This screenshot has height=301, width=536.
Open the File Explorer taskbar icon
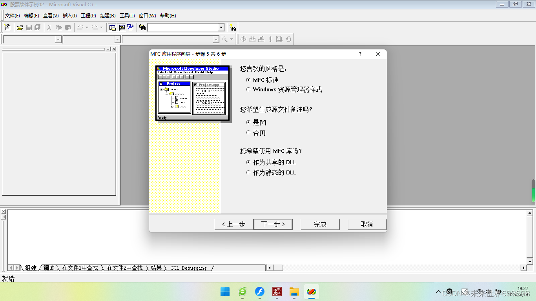tap(294, 292)
